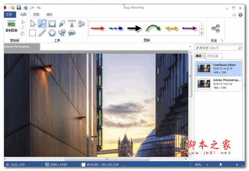Click the Bug Shooting ladybug app icon
This screenshot has height=171, width=249.
pos(5,7)
